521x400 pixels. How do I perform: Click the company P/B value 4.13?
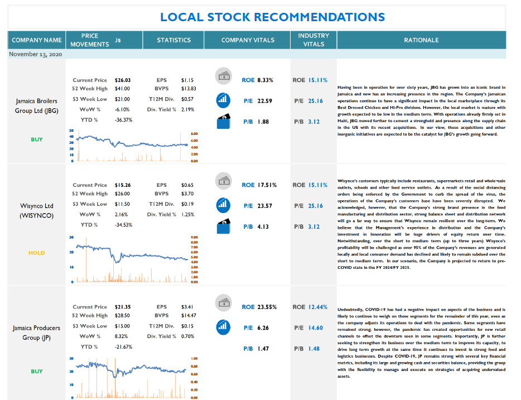(263, 227)
